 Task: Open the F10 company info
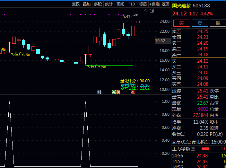pyautogui.click(x=132, y=4)
